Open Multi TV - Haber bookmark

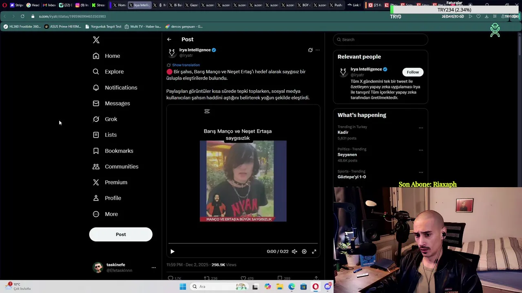143,26
